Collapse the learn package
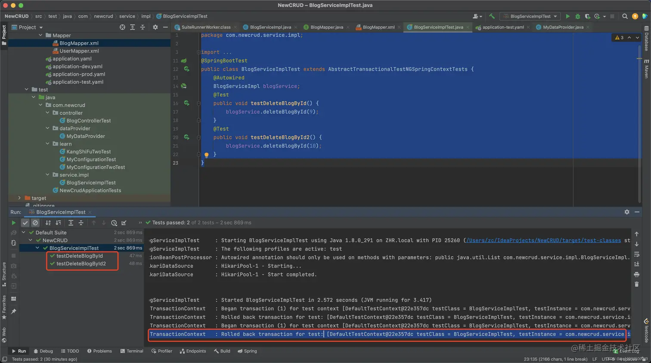This screenshot has height=363, width=651. pyautogui.click(x=48, y=144)
